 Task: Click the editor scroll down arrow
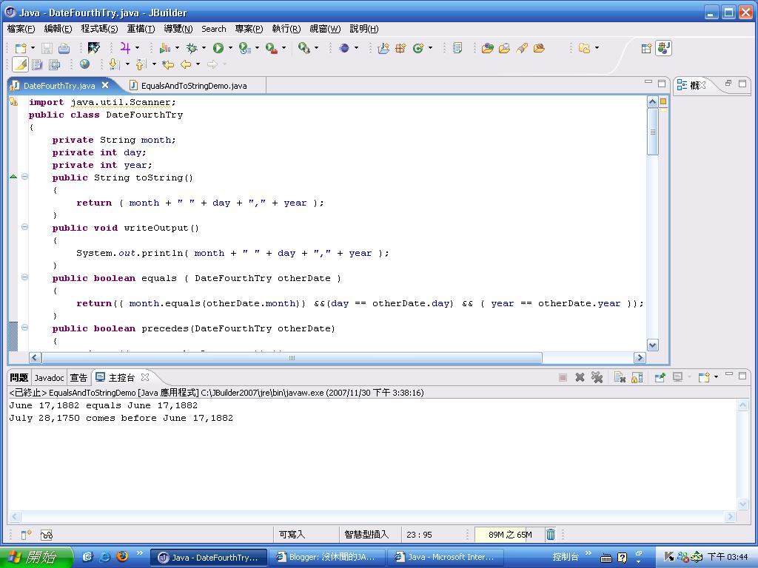pyautogui.click(x=653, y=345)
